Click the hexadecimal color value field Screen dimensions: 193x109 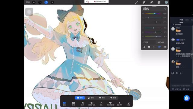161,42
